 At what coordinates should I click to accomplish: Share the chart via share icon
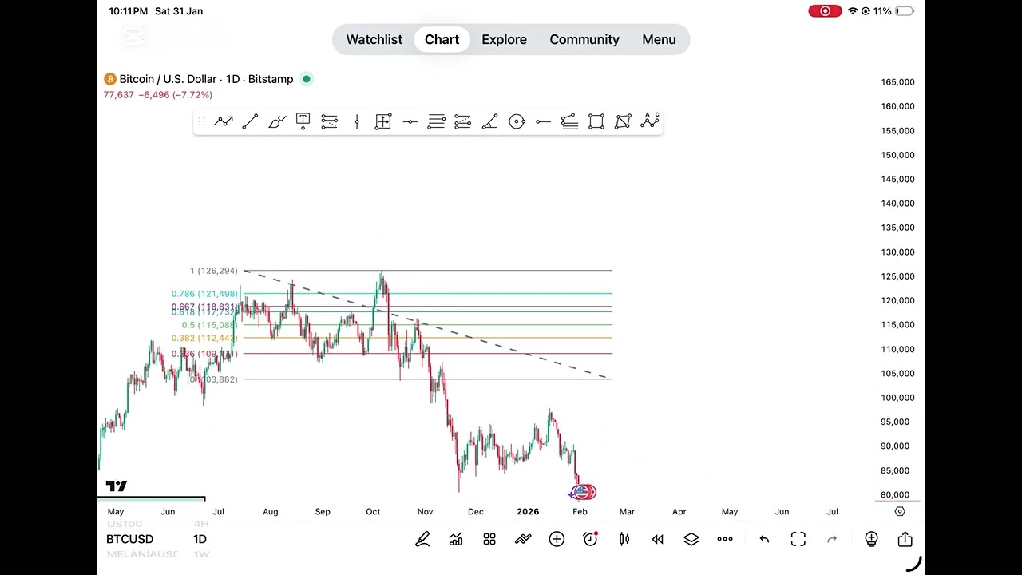905,540
